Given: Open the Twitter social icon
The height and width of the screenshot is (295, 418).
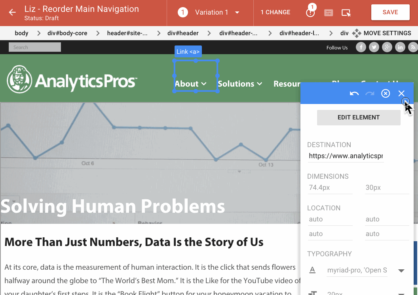Looking at the screenshot, I should [374, 47].
